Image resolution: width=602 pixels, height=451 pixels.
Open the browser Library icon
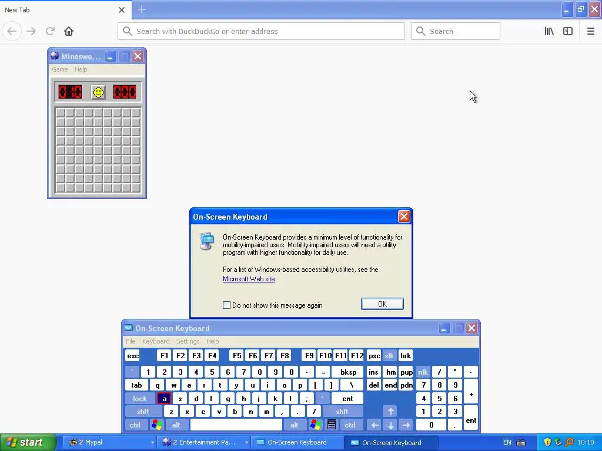coord(549,31)
